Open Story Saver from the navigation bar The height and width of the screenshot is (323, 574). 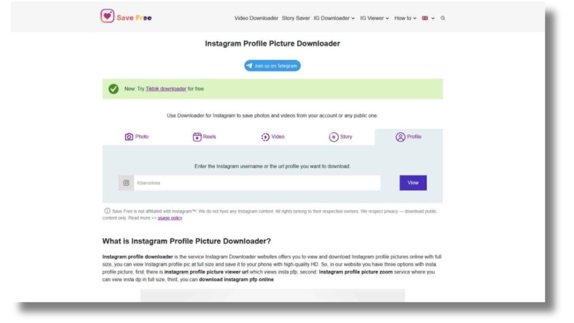coord(296,18)
